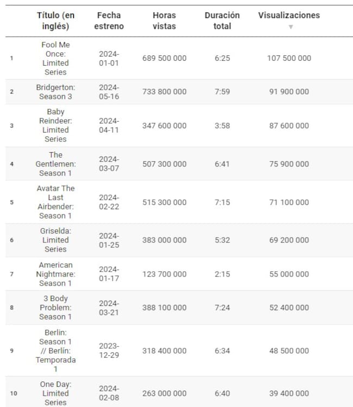The image size is (353, 407).
Task: Select the One Day: Limited Series title
Action: (55, 393)
